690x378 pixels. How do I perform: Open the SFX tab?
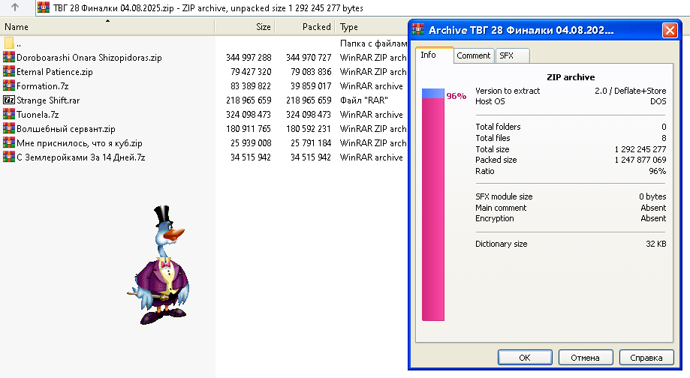[x=512, y=55]
